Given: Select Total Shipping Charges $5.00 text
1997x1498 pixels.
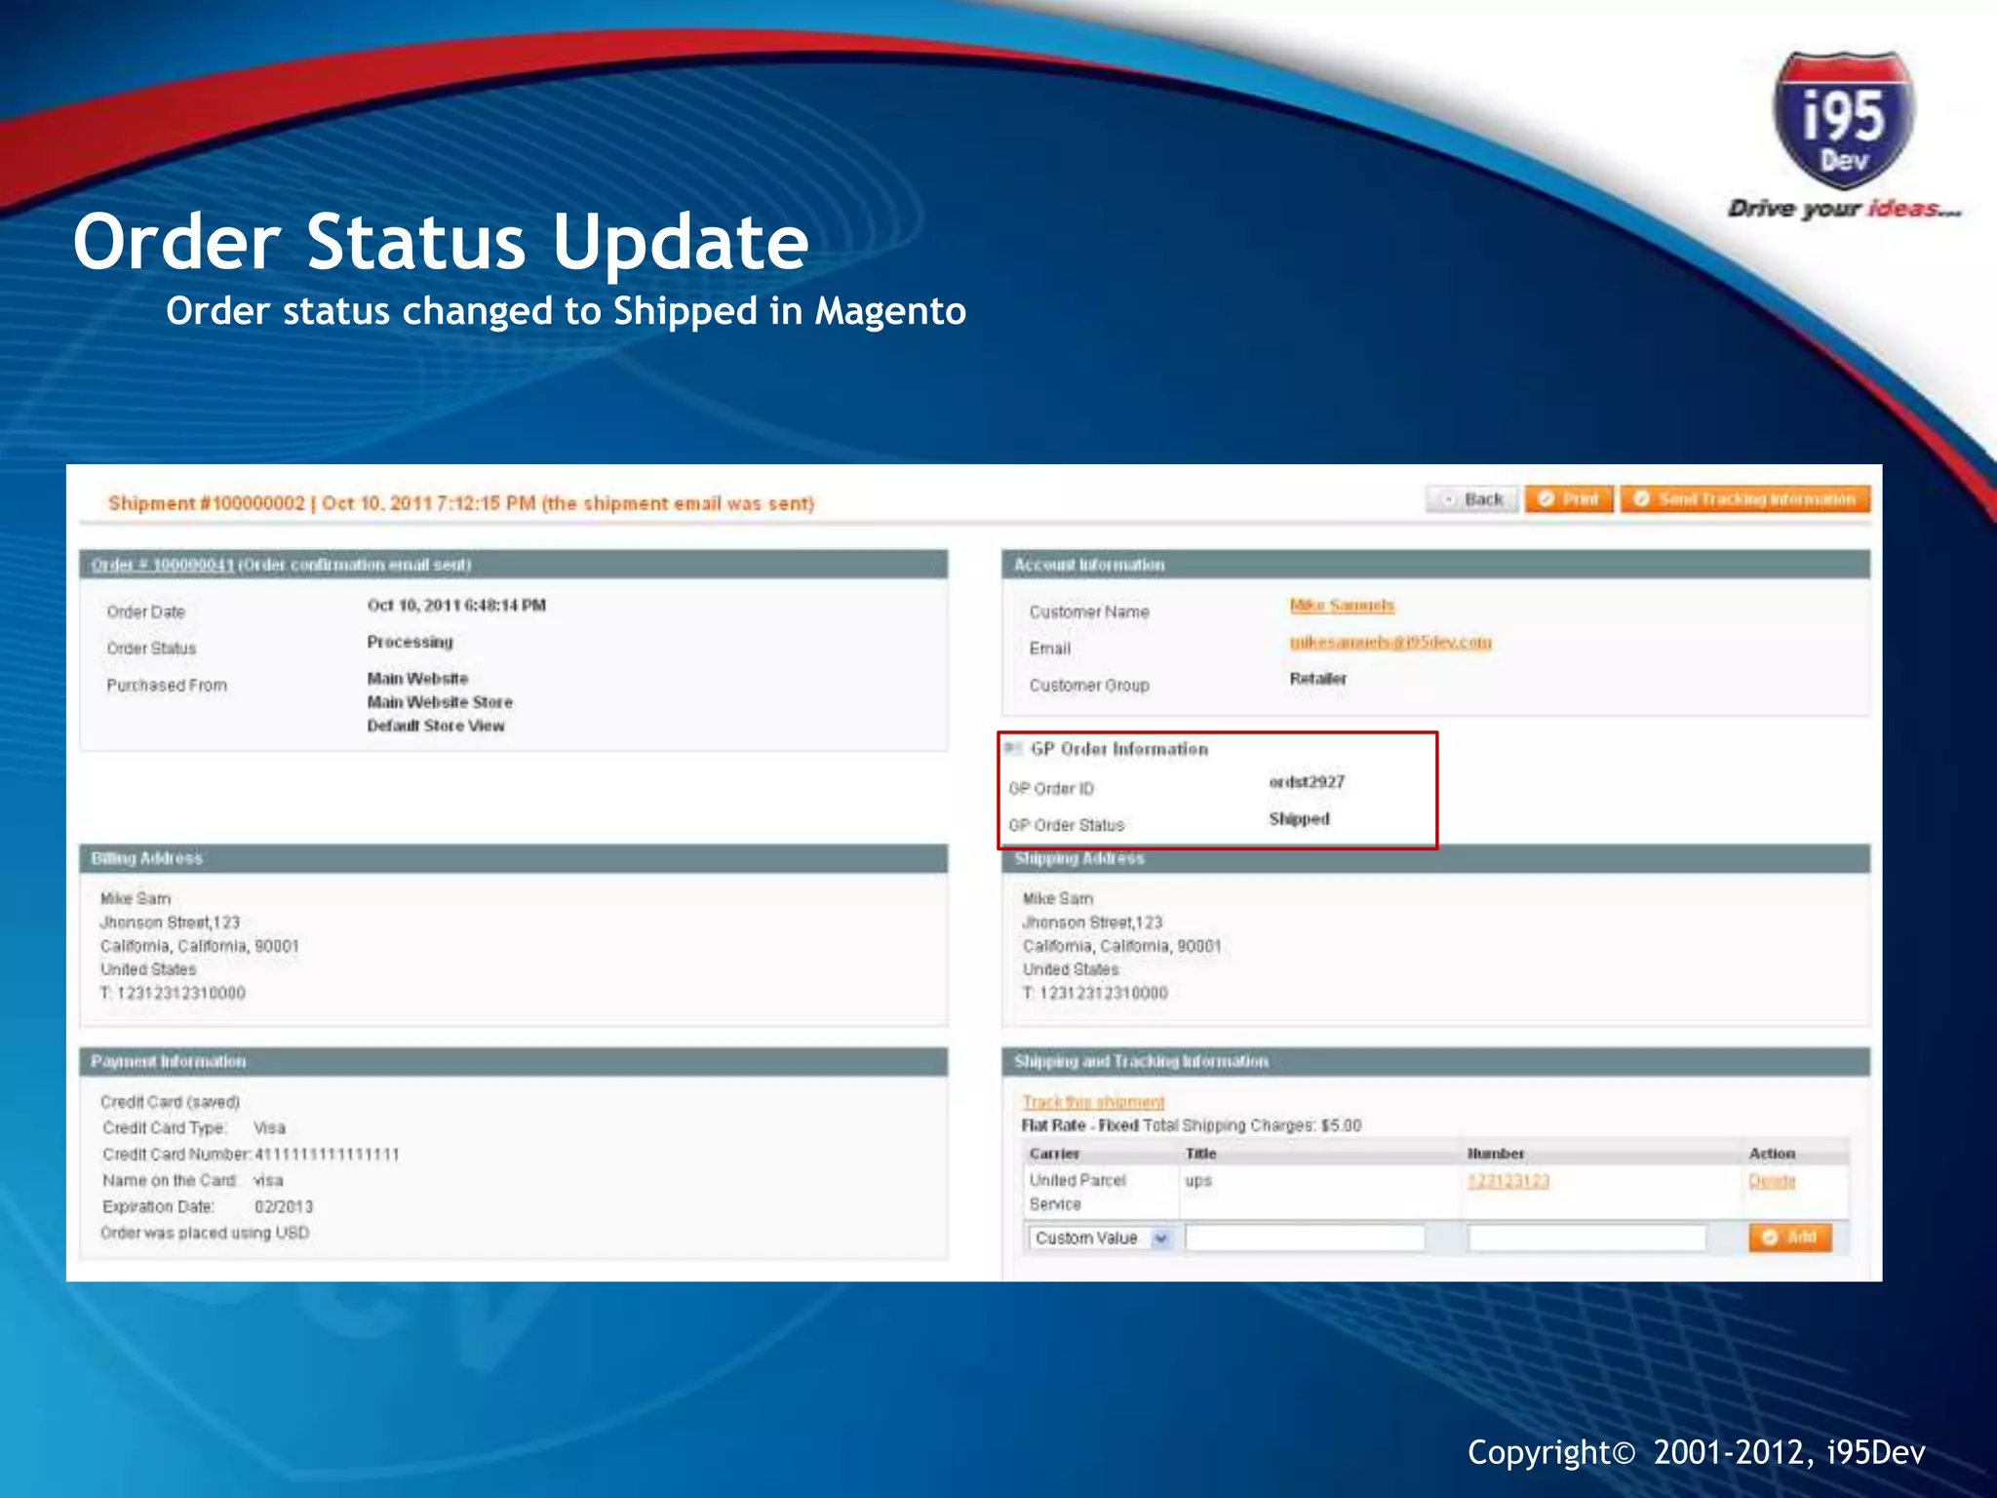Looking at the screenshot, I should [x=1252, y=1125].
